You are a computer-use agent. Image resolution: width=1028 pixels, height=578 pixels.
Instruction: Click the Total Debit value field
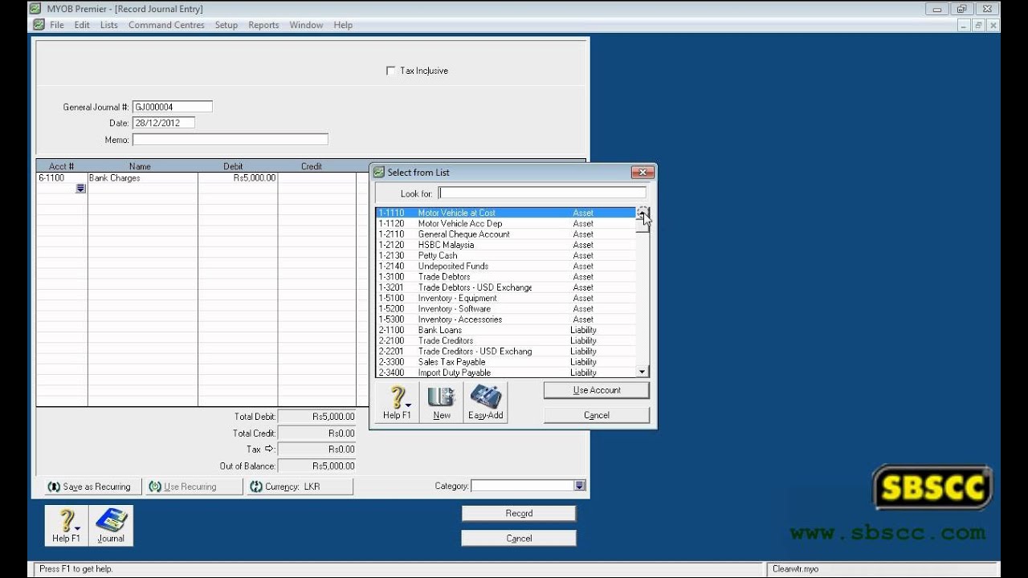tap(316, 417)
